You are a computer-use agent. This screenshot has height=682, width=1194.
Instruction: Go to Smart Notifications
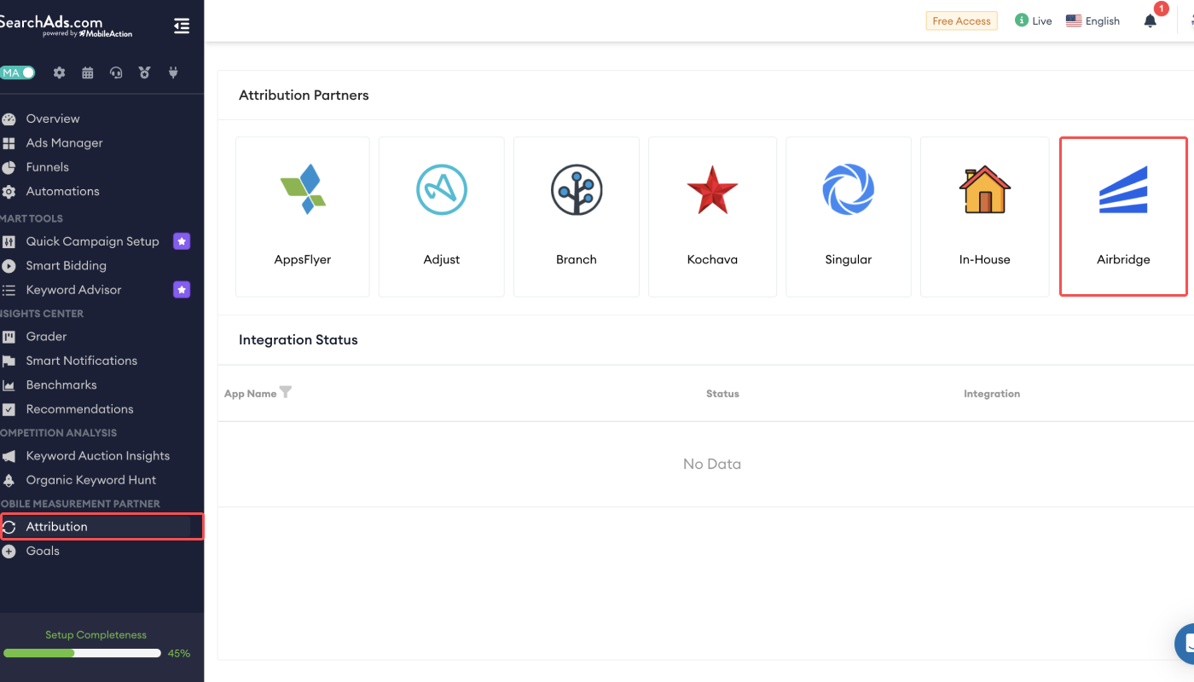coord(82,361)
